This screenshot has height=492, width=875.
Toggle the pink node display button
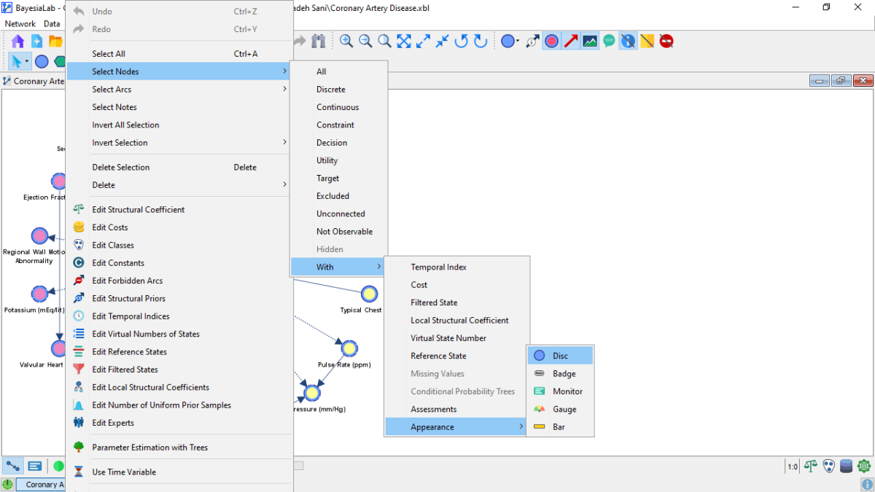552,41
